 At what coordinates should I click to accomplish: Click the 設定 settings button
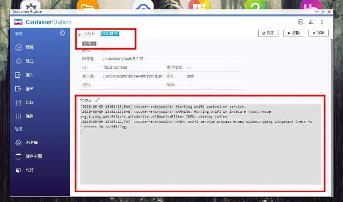coord(268,33)
